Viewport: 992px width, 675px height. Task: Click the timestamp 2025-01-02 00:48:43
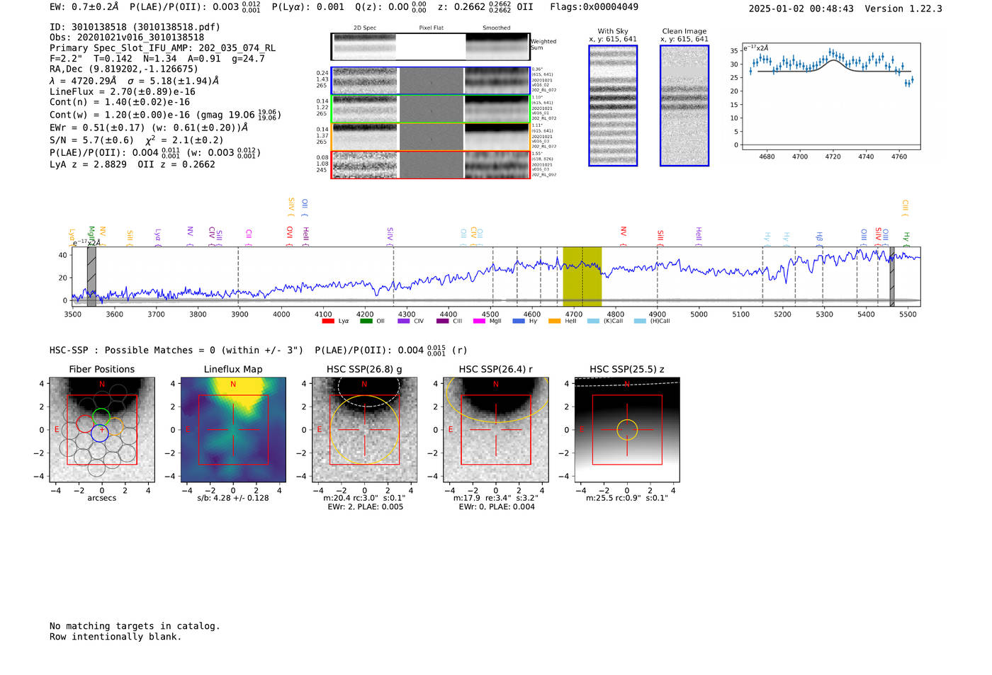[x=801, y=9]
